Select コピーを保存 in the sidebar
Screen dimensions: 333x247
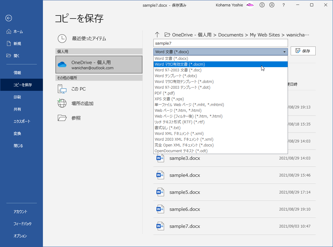(21, 85)
